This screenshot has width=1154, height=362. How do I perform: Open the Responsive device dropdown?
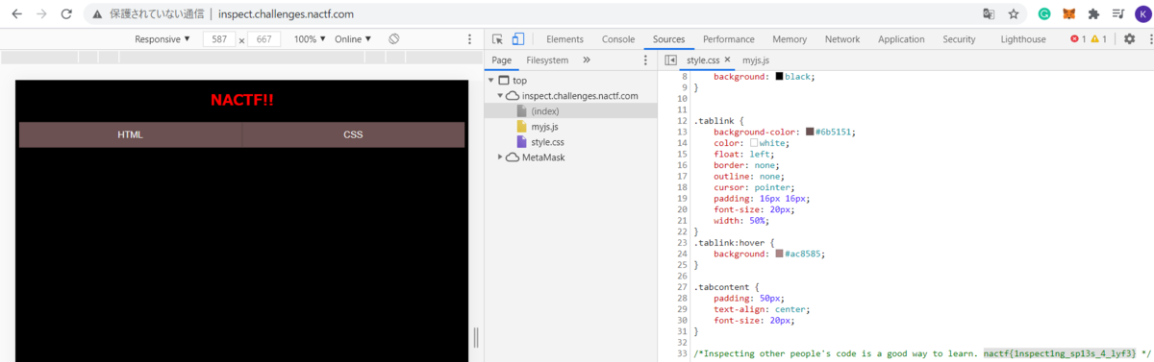pos(163,39)
